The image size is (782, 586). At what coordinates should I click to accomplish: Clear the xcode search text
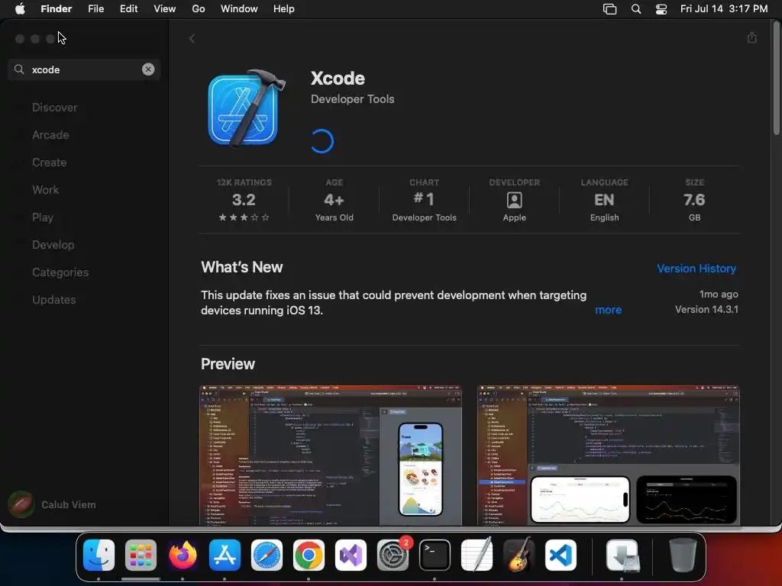click(x=148, y=69)
